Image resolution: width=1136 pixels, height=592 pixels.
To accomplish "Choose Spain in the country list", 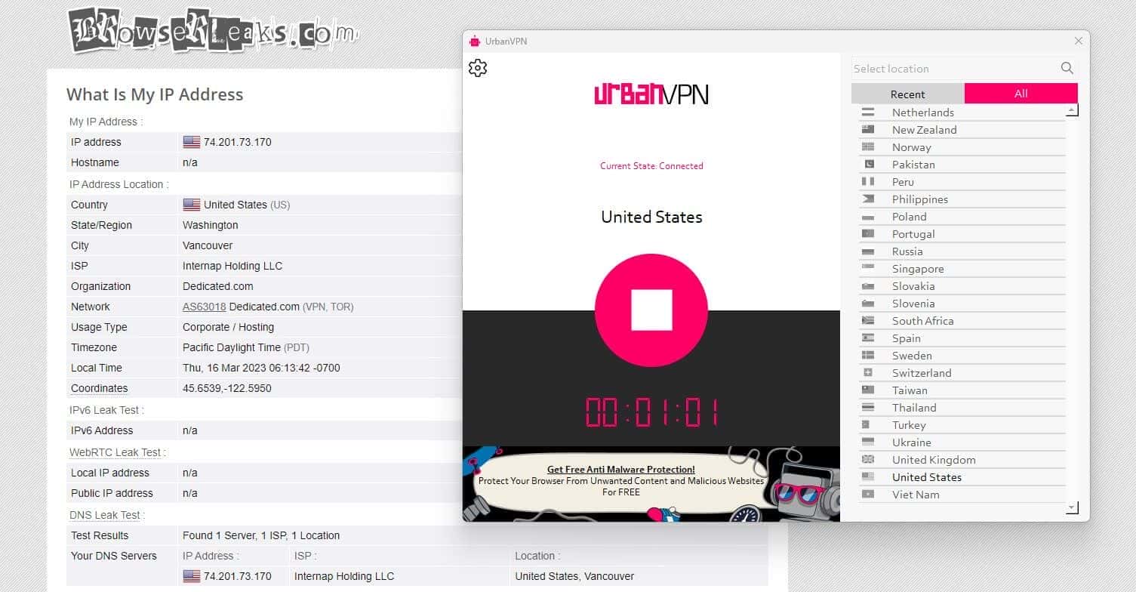I will coord(962,338).
